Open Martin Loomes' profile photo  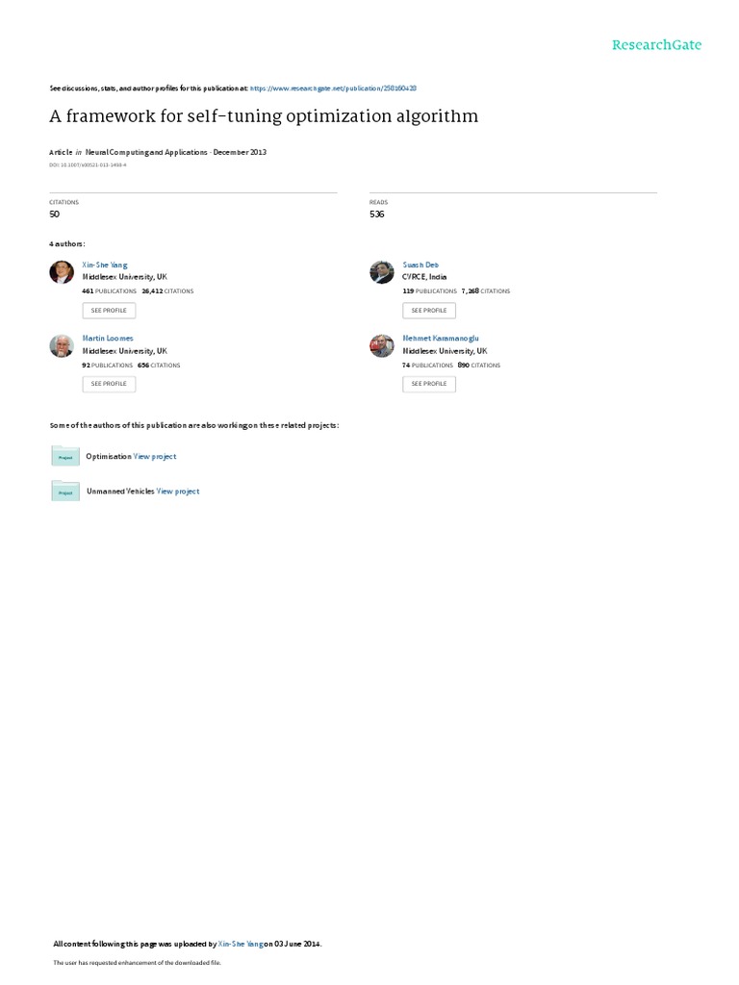(62, 345)
